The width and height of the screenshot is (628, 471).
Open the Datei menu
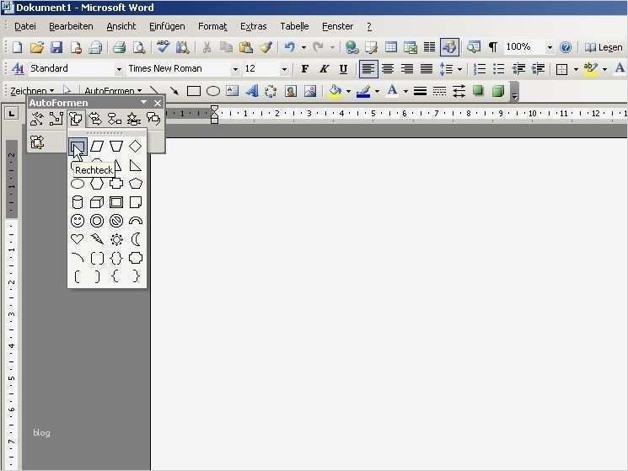point(24,26)
